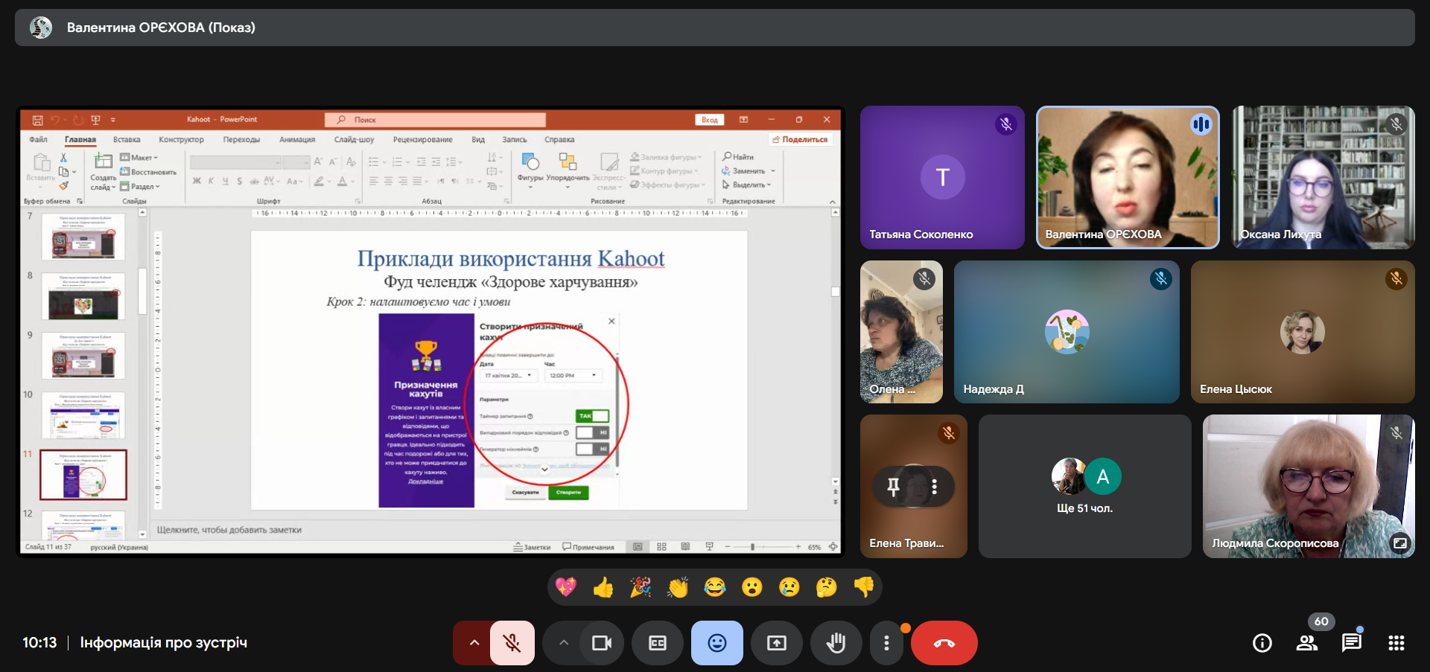Select Татьяна Соколенко participant tile
1430x672 pixels.
[942, 177]
